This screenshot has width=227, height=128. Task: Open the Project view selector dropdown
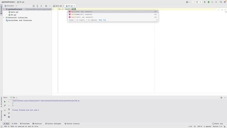coord(11,6)
